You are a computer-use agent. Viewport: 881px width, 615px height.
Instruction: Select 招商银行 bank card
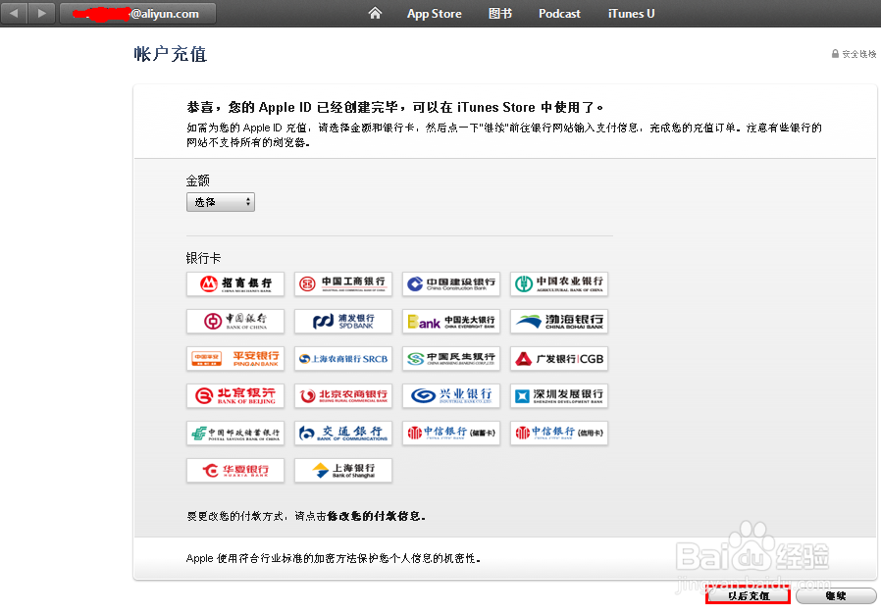coord(235,283)
